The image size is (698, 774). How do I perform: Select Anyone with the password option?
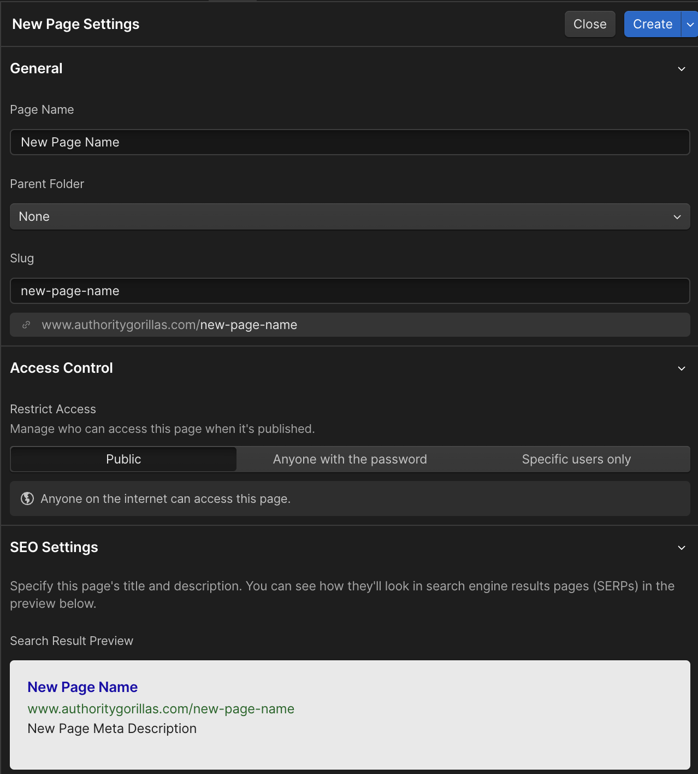tap(350, 459)
